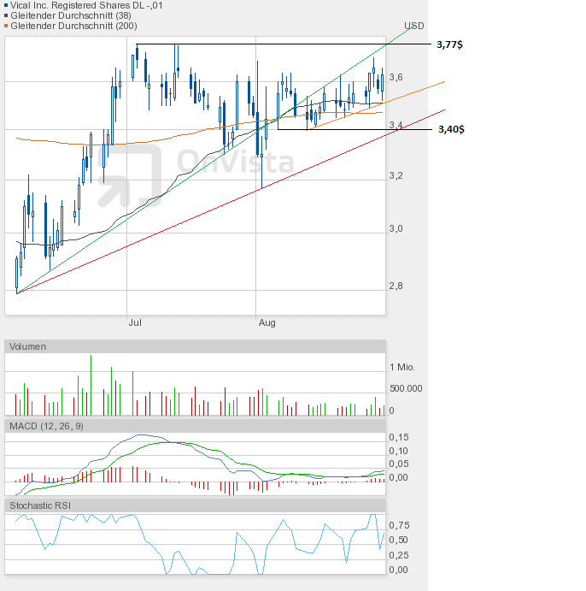This screenshot has height=591, width=586.
Task: Click the '3,77$' resistance annotation
Action: tap(449, 44)
